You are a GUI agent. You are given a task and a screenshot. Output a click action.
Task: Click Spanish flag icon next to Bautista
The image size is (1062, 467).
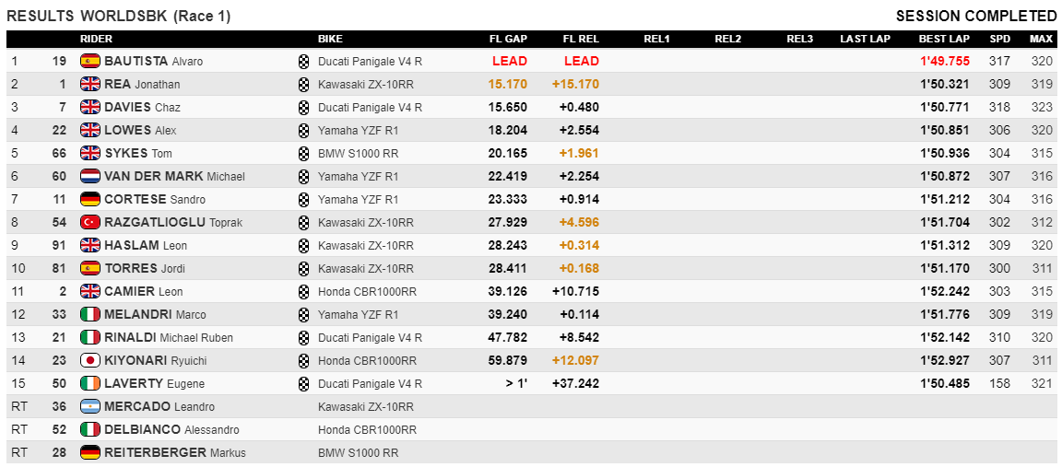90,62
